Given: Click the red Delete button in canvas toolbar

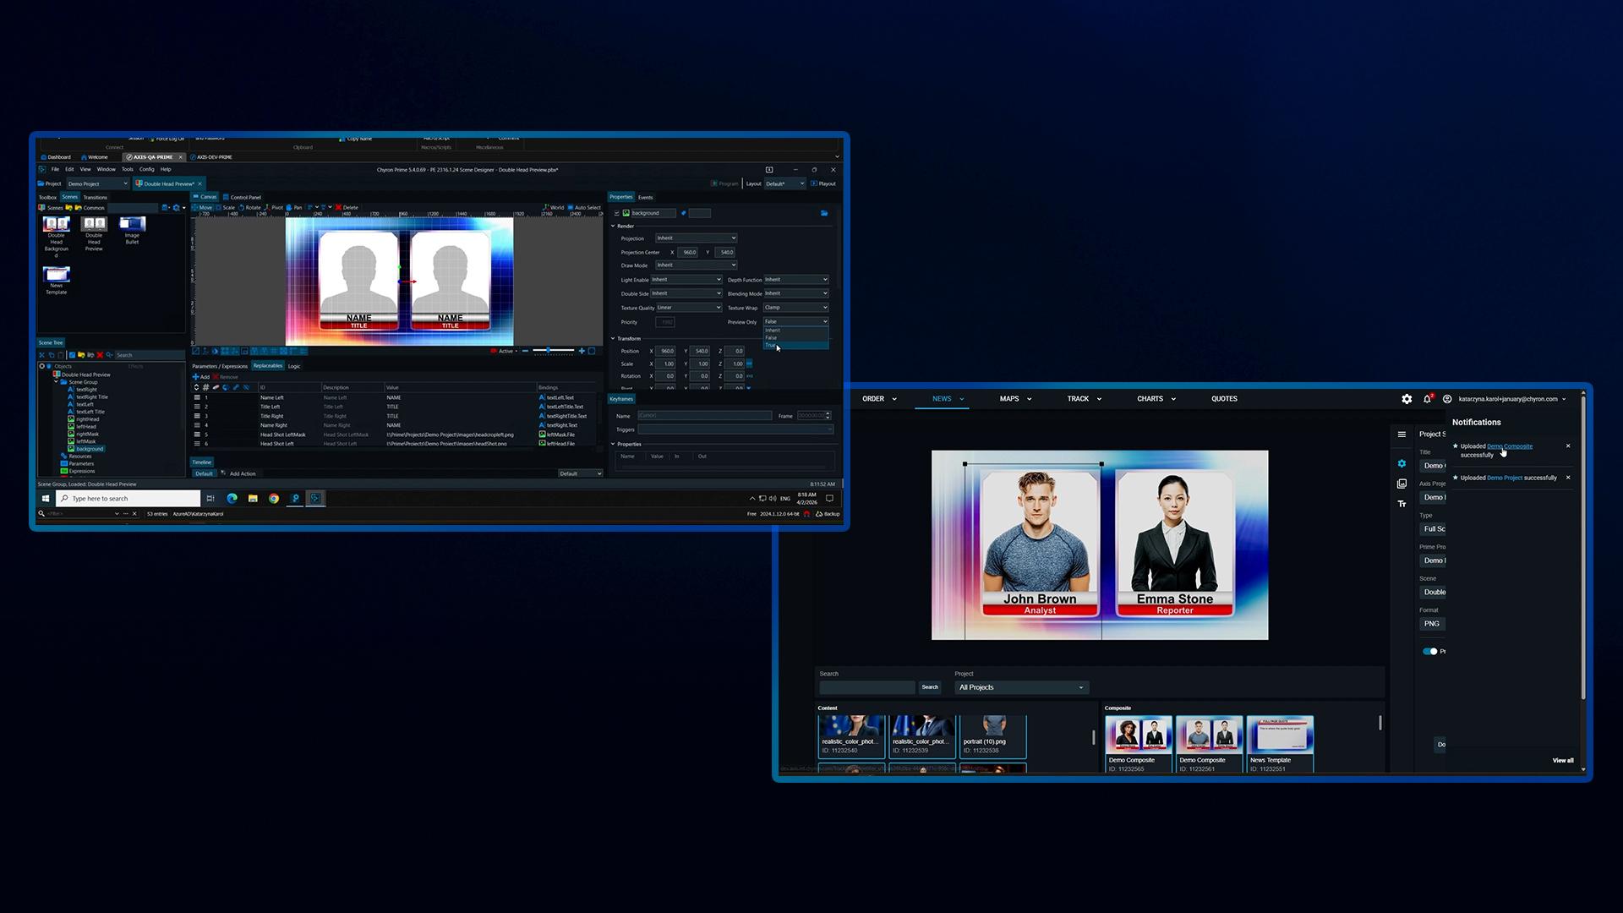Looking at the screenshot, I should [x=347, y=207].
